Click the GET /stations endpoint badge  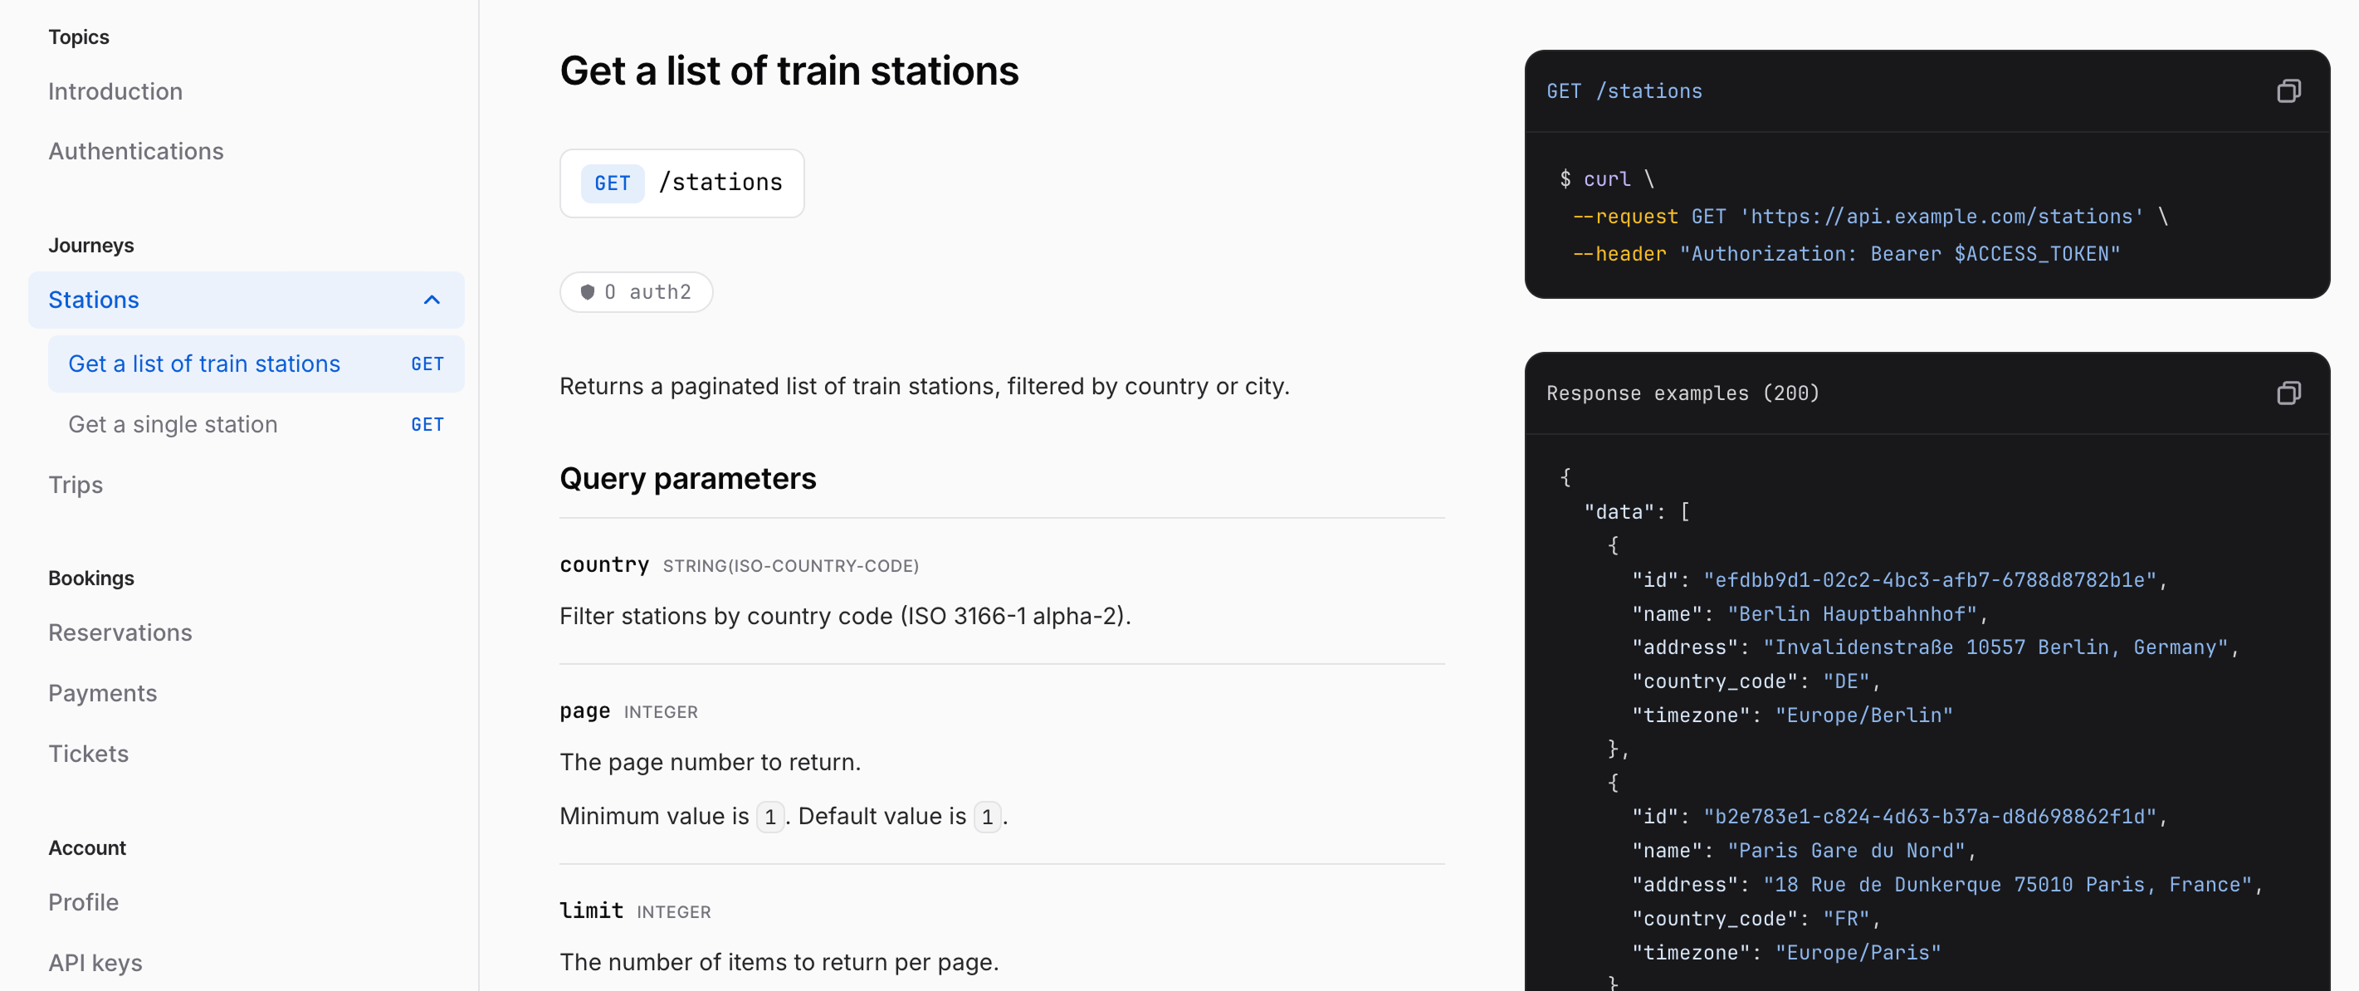coord(682,183)
